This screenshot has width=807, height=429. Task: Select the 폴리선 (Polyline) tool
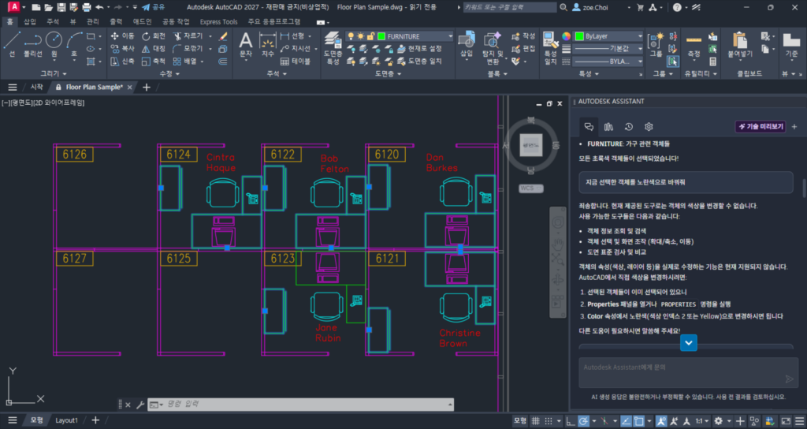tap(33, 44)
